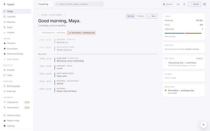The height and width of the screenshot is (131, 210).
Task: Open the Tasks checkmark icon
Action: point(4,75)
